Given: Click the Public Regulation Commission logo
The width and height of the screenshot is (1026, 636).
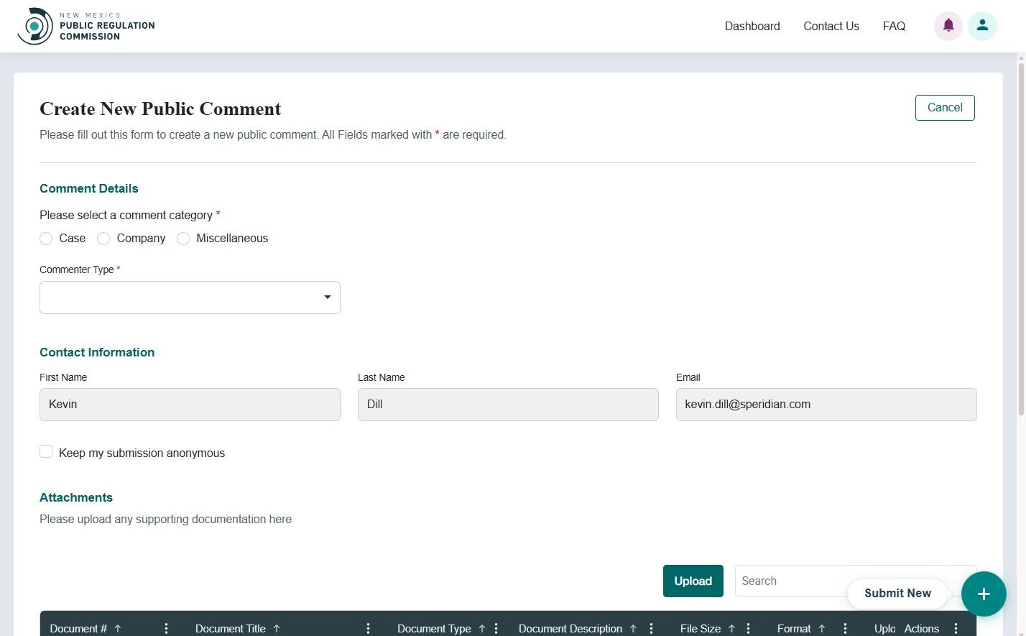Looking at the screenshot, I should (34, 25).
